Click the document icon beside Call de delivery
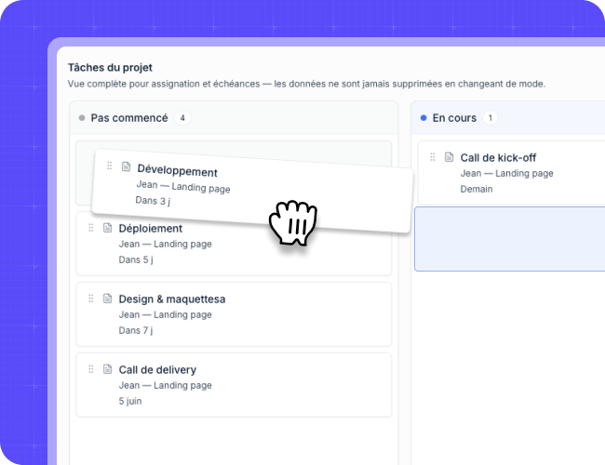 [108, 369]
